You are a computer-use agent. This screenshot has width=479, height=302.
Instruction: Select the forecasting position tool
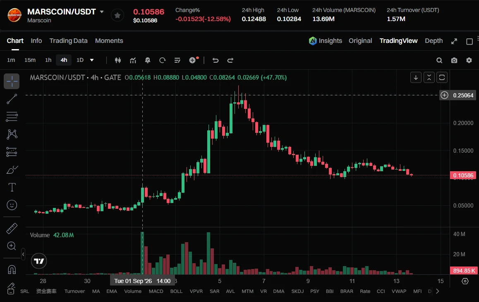12,152
